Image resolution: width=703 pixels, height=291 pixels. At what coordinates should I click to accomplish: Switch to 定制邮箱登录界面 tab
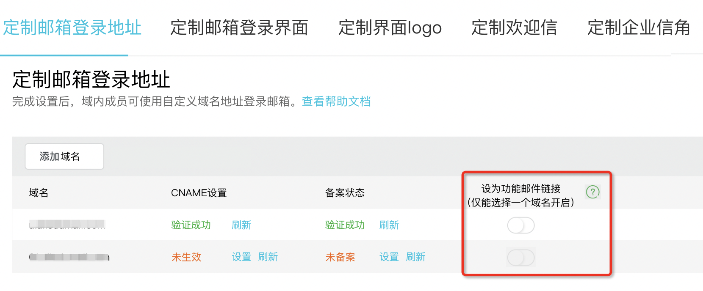pyautogui.click(x=239, y=28)
